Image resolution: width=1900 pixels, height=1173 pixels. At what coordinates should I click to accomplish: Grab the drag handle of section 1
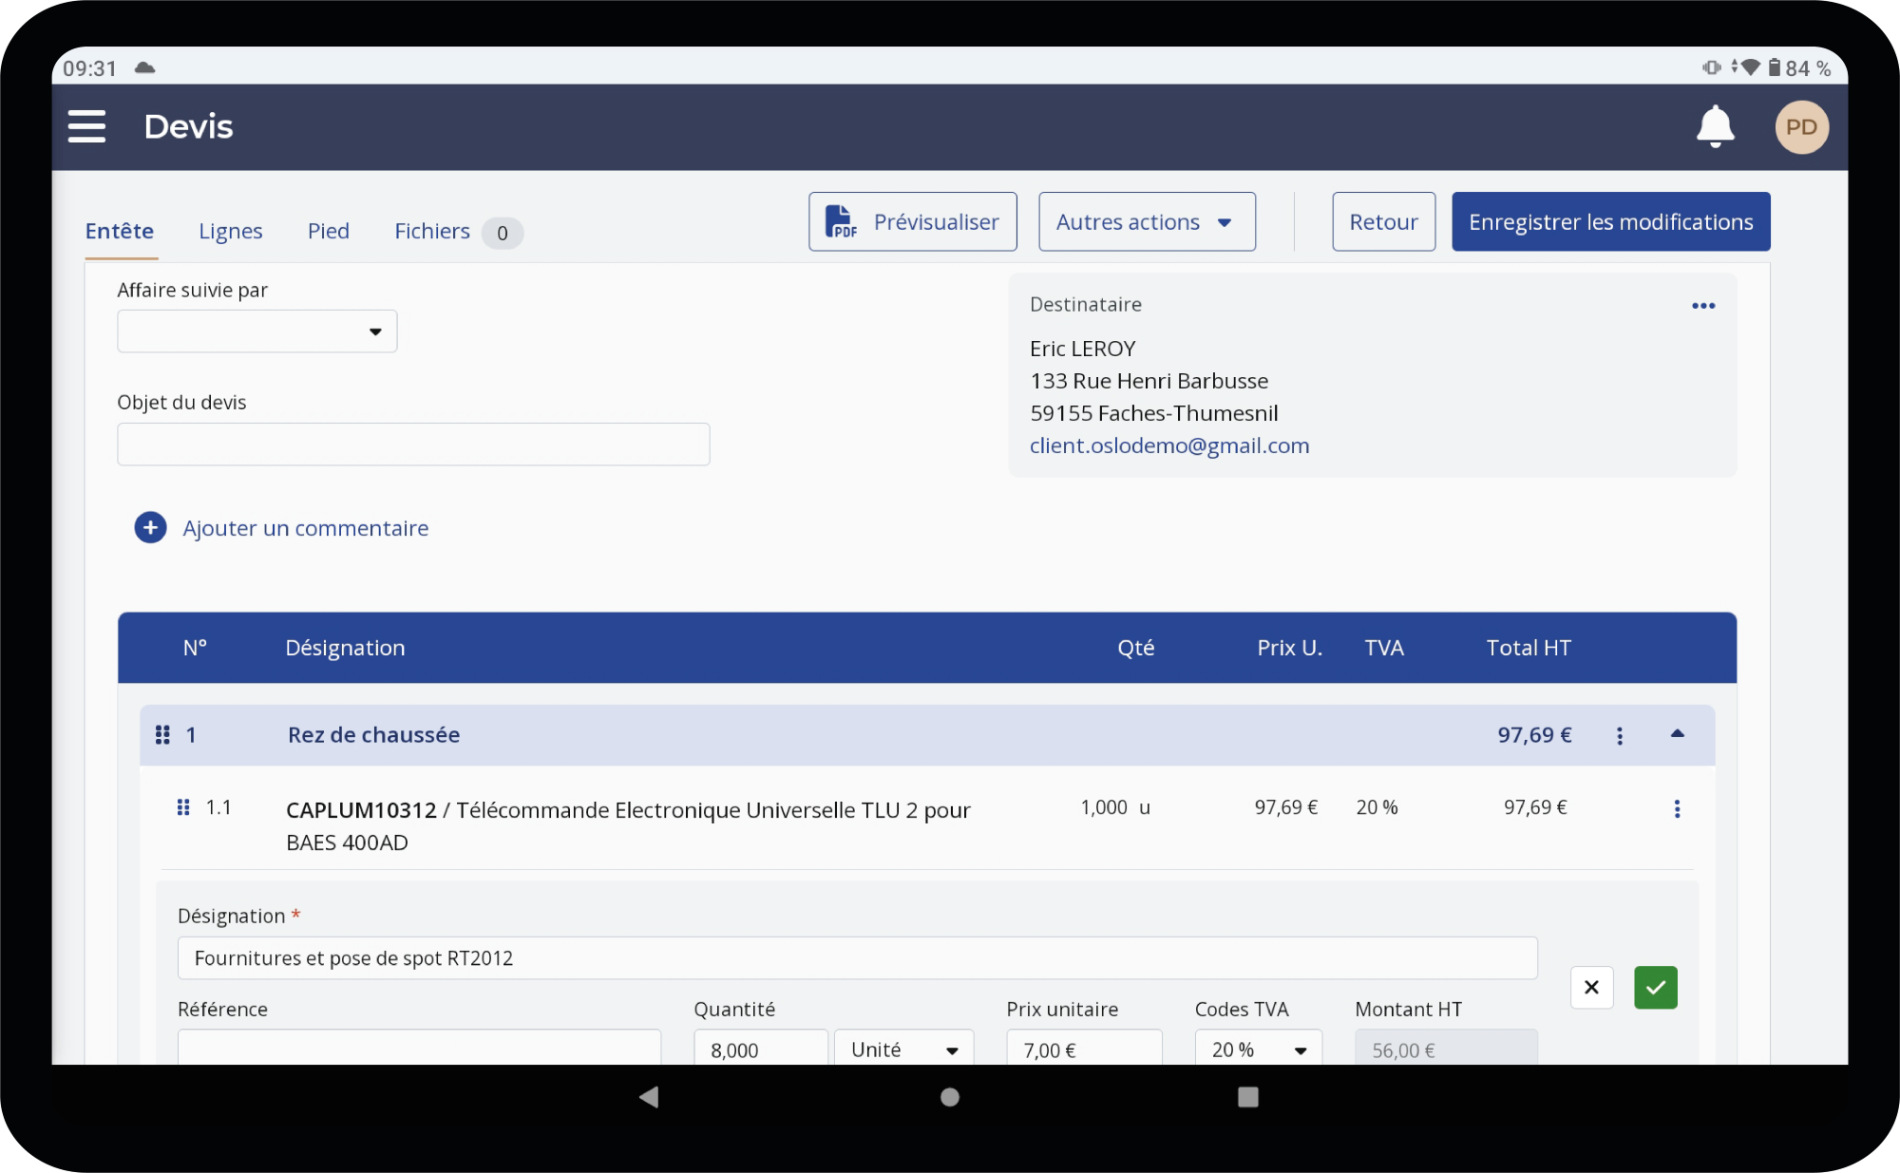(162, 734)
